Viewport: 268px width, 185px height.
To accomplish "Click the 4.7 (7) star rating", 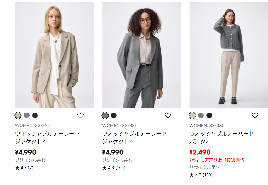I will point(24,168).
